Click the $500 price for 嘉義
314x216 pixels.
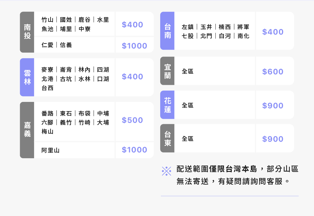coord(132,120)
